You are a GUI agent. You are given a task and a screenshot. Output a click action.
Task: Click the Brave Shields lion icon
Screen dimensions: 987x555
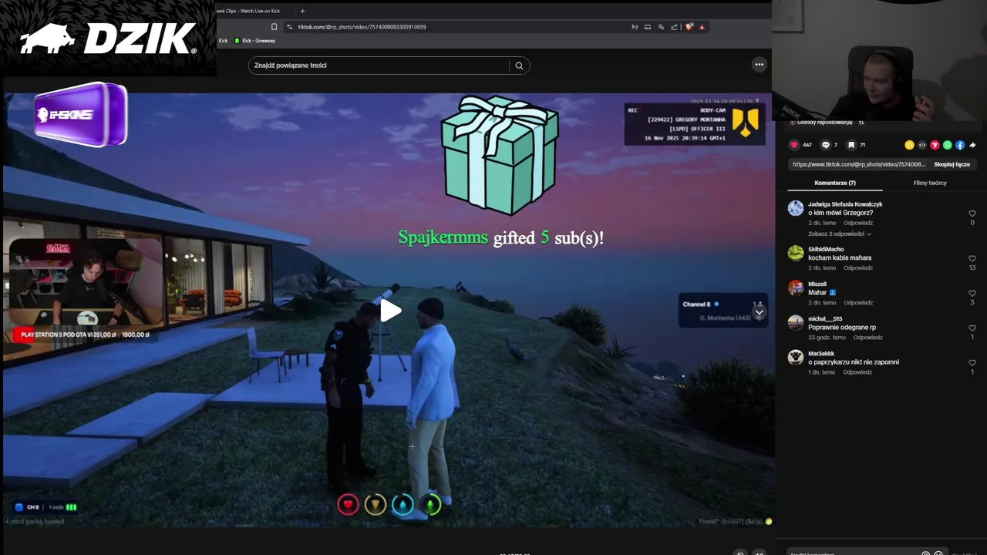(689, 27)
